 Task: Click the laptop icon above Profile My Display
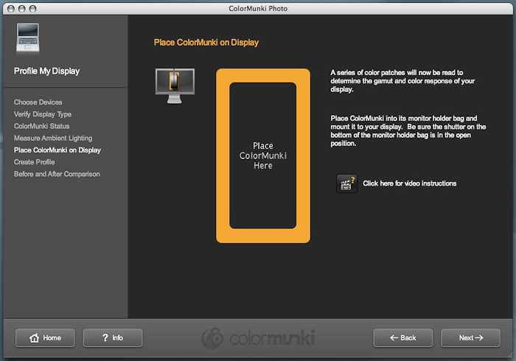tap(27, 41)
